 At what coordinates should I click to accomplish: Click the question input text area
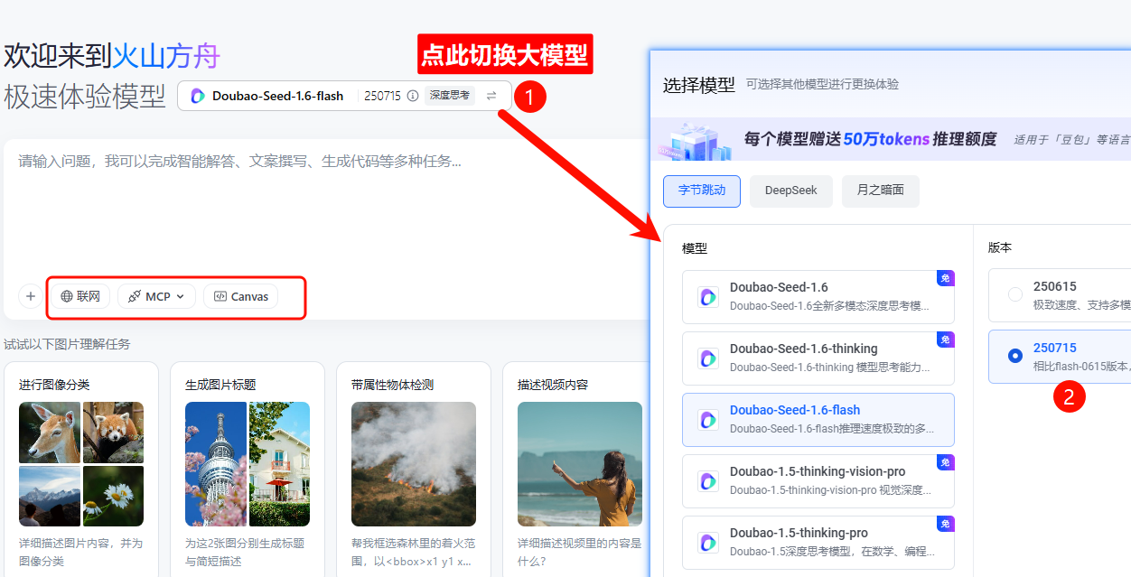[325, 208]
